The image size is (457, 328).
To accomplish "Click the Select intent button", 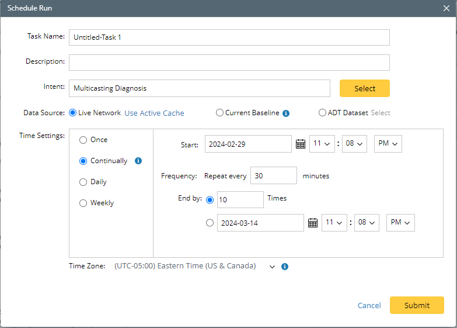I will 364,88.
